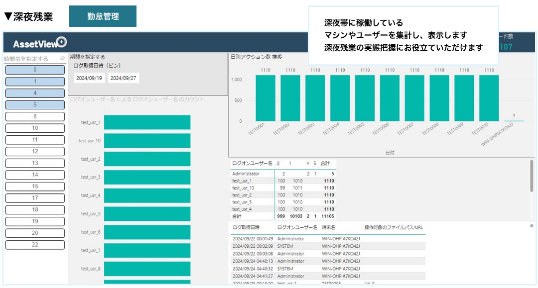Select the TEST0005 column in the daily chart

(x=365, y=98)
